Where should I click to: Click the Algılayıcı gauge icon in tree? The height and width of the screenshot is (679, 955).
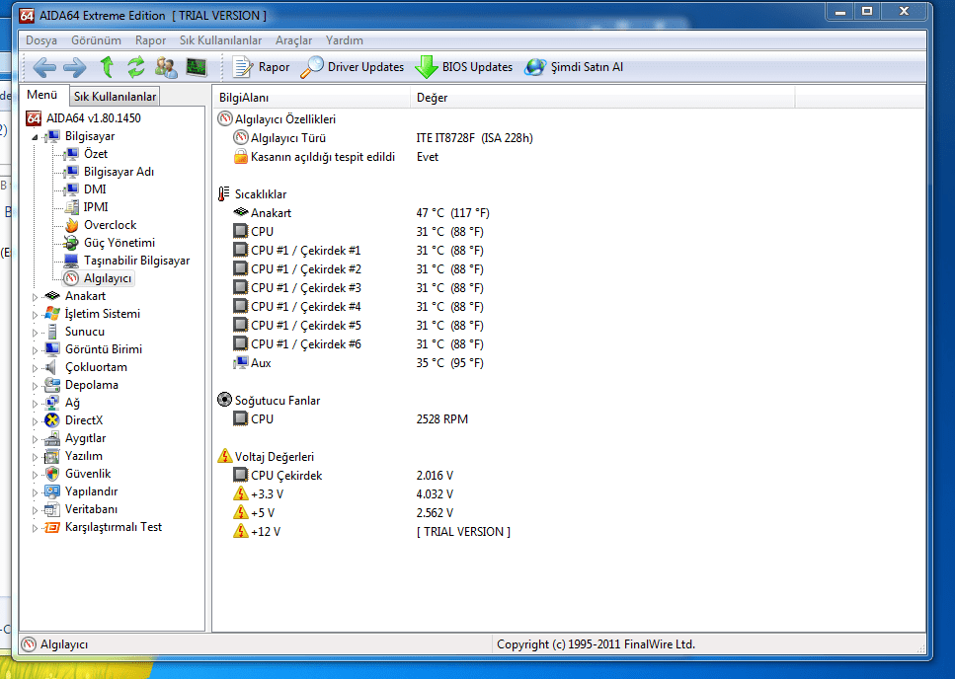(x=71, y=278)
